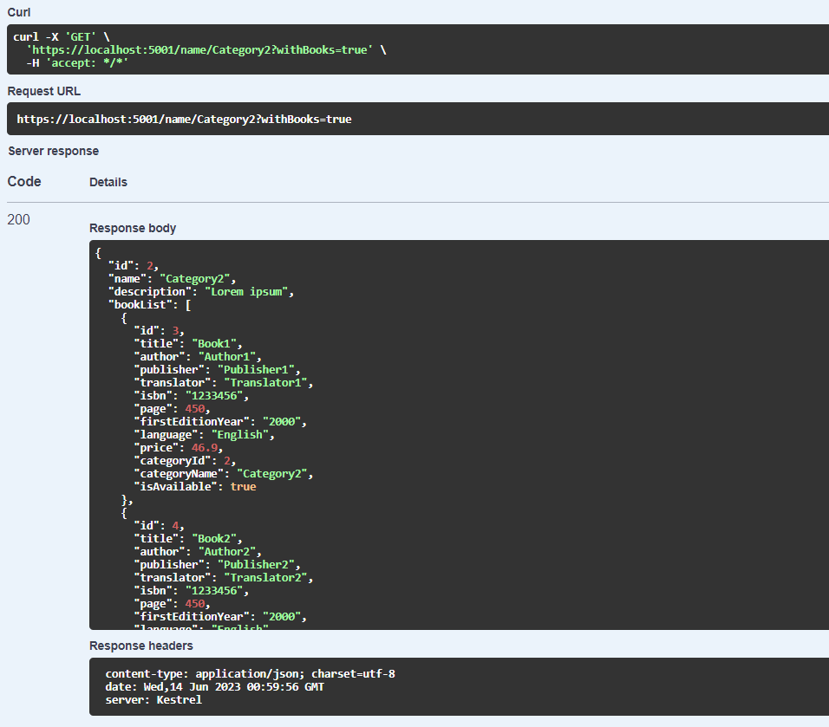
Task: Click the "id": 3 line
Action: click(x=160, y=331)
